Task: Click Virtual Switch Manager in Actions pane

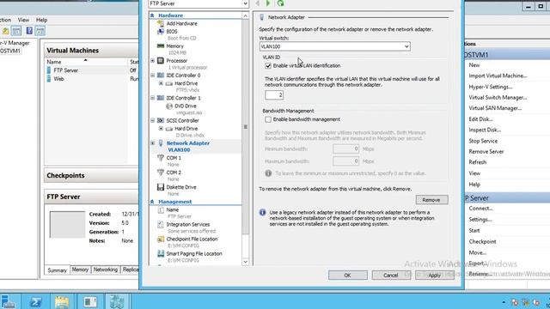Action: point(498,97)
